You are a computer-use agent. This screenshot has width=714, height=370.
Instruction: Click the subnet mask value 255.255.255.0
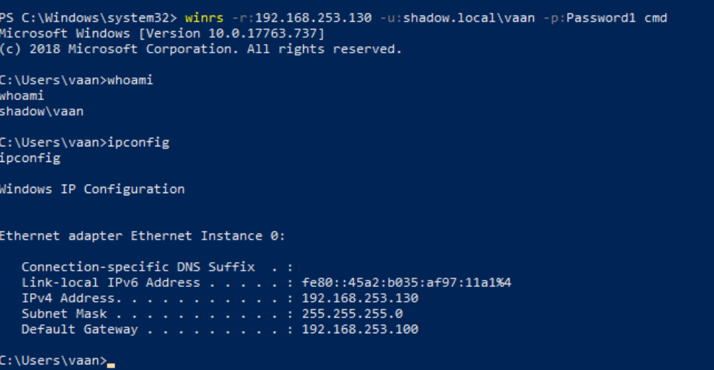tap(352, 314)
